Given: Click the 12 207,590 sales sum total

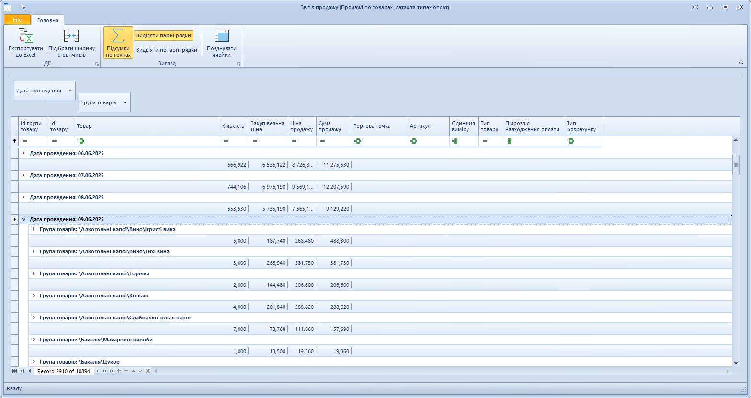Looking at the screenshot, I should [336, 187].
